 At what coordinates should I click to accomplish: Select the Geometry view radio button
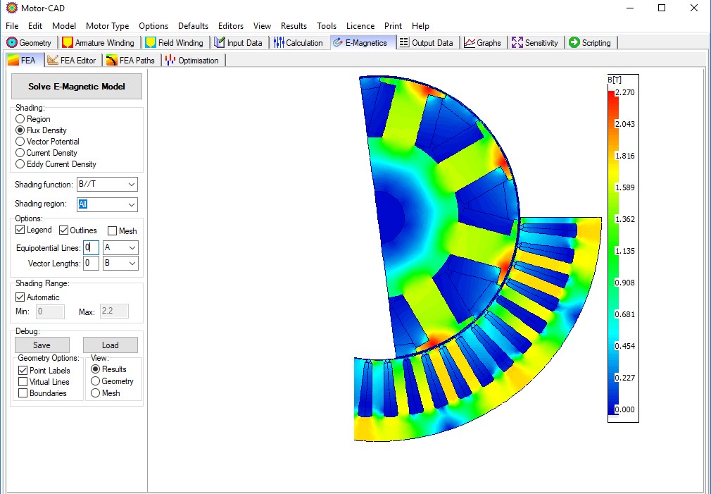(95, 381)
